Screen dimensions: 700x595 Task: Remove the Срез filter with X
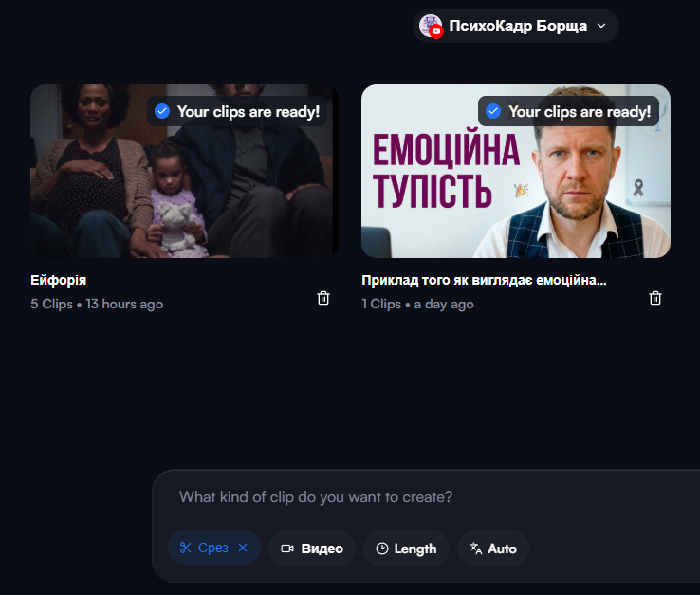(x=243, y=548)
